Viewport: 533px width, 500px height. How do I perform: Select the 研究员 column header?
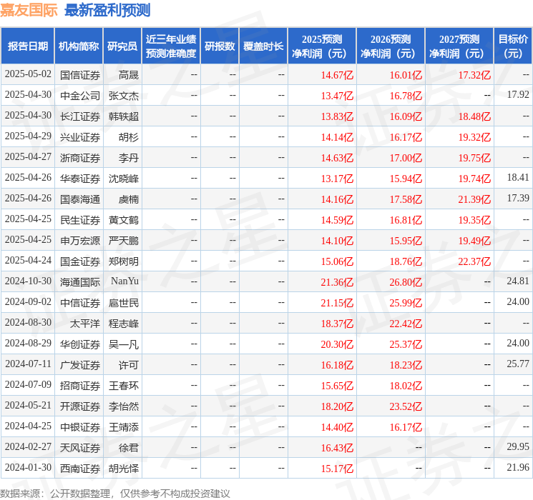tap(122, 46)
